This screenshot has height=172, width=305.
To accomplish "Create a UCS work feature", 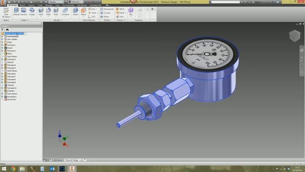I will (92, 17).
